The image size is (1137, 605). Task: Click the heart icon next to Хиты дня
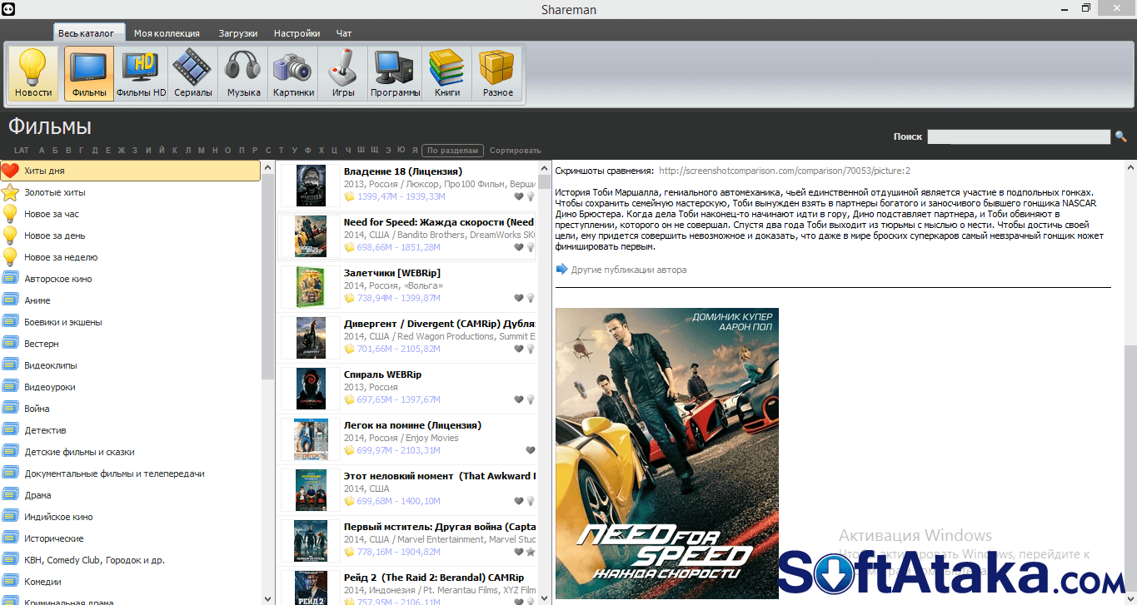point(10,171)
